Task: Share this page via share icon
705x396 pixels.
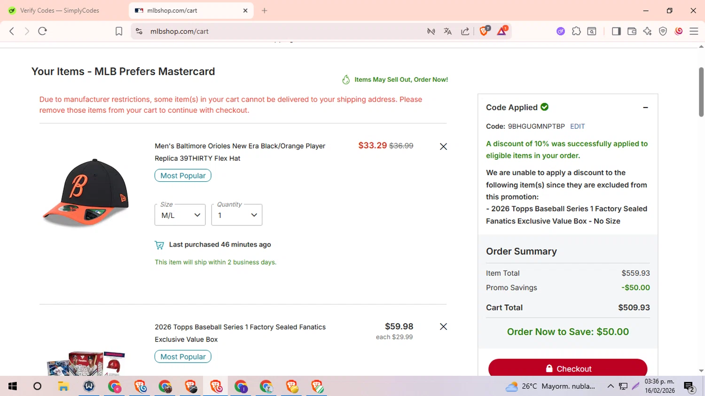Action: 465,31
